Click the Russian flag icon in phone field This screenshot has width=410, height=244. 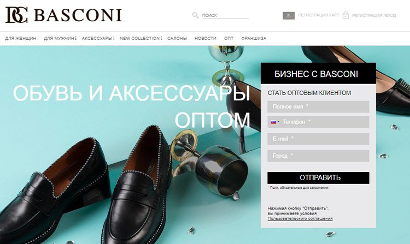(x=273, y=122)
